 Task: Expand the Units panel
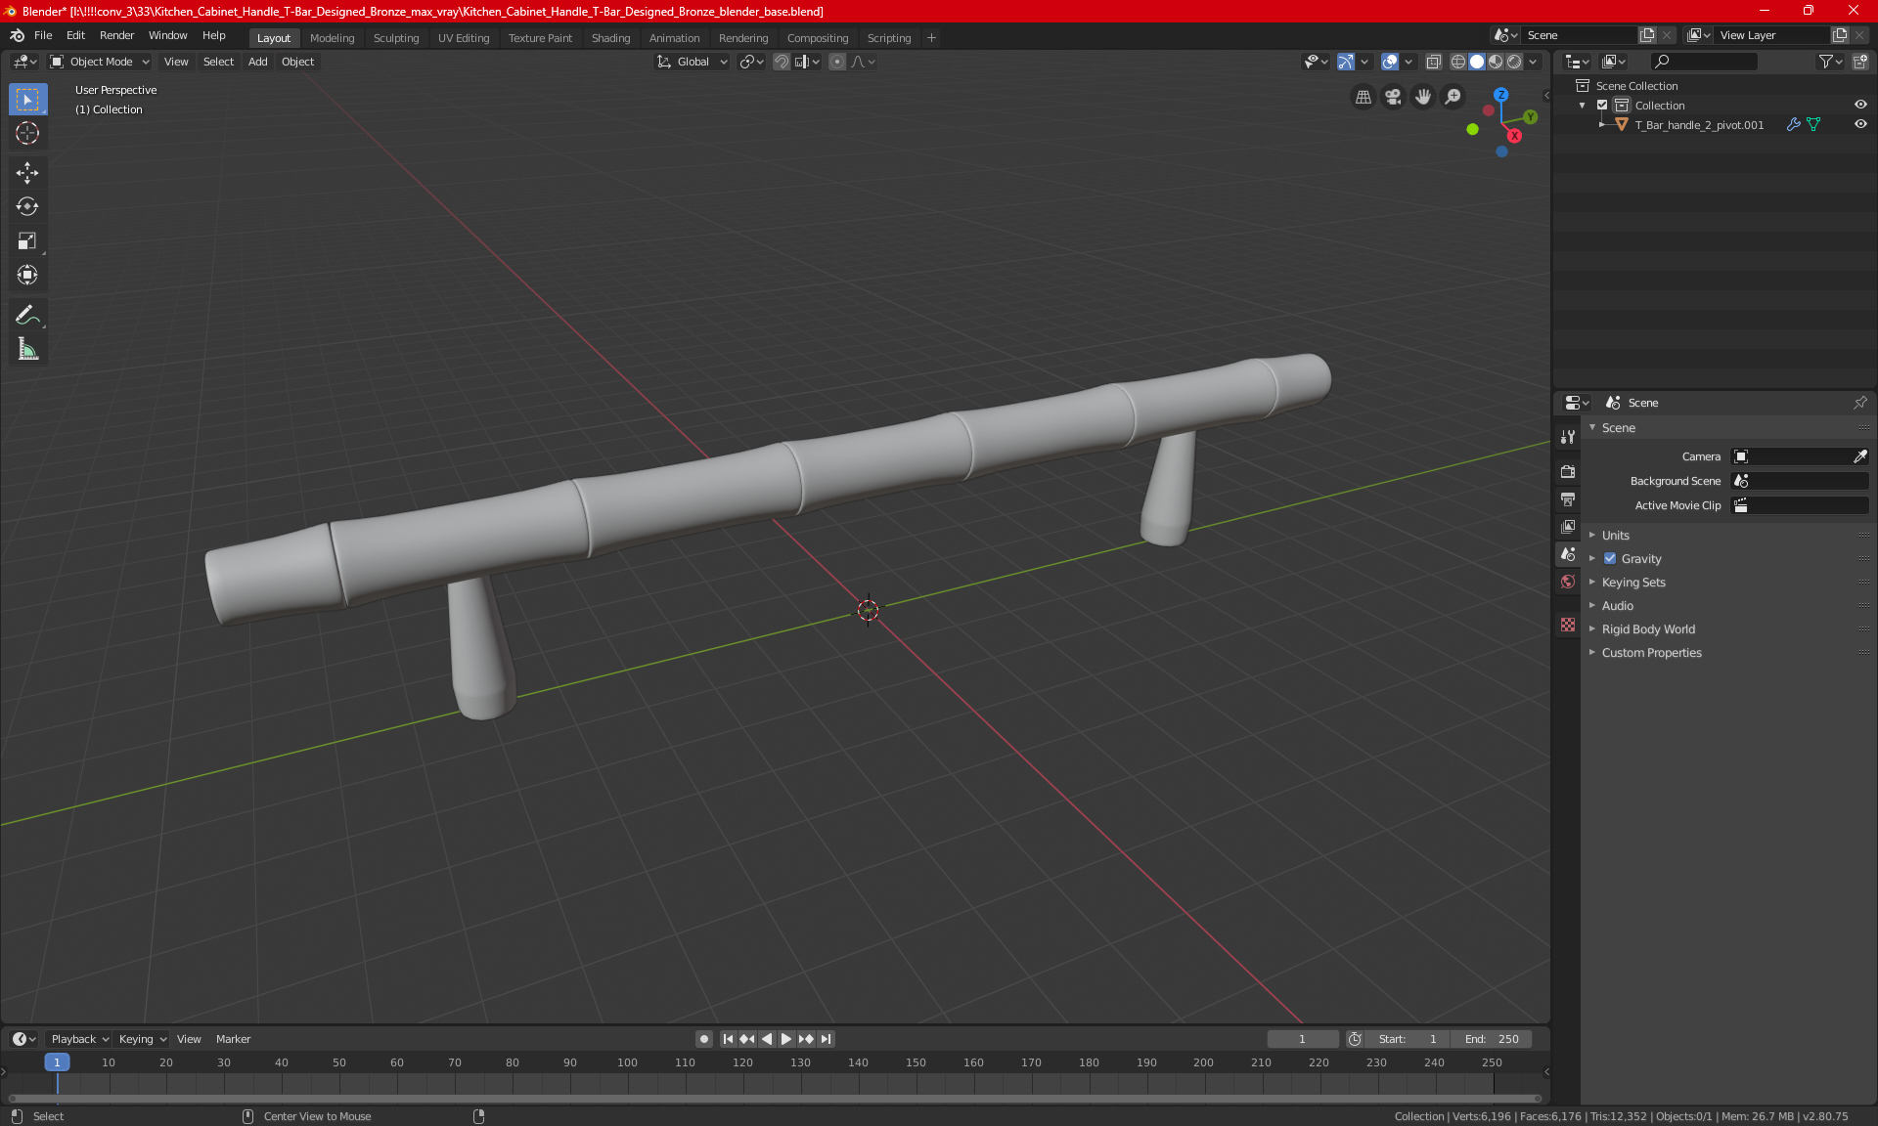(1616, 536)
